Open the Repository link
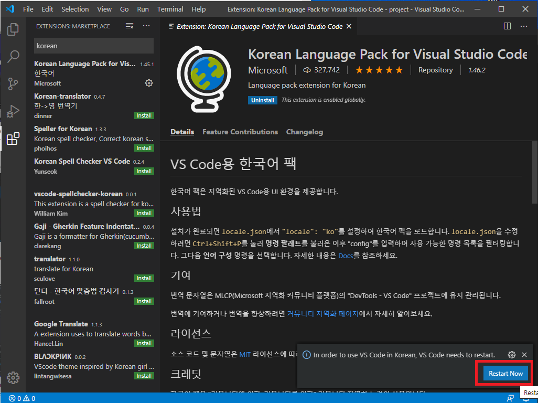Image resolution: width=538 pixels, height=403 pixels. point(435,70)
